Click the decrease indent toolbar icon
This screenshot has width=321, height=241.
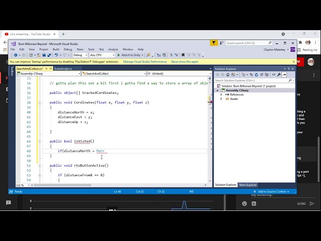pos(171,55)
